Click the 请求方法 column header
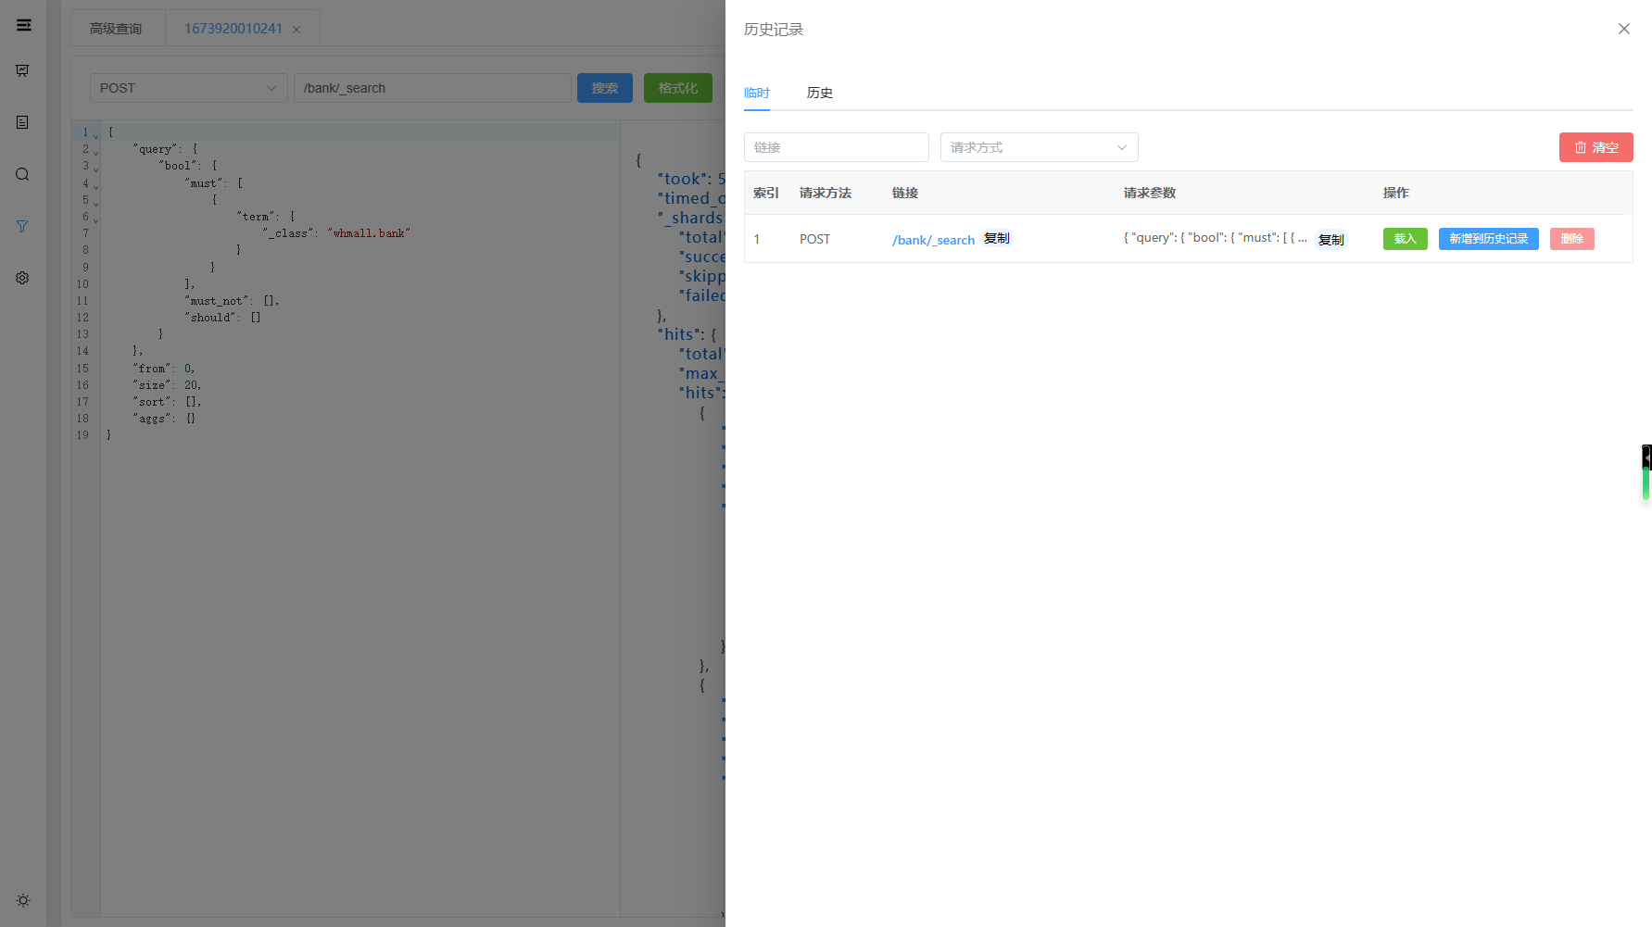Image resolution: width=1652 pixels, height=927 pixels. (826, 193)
